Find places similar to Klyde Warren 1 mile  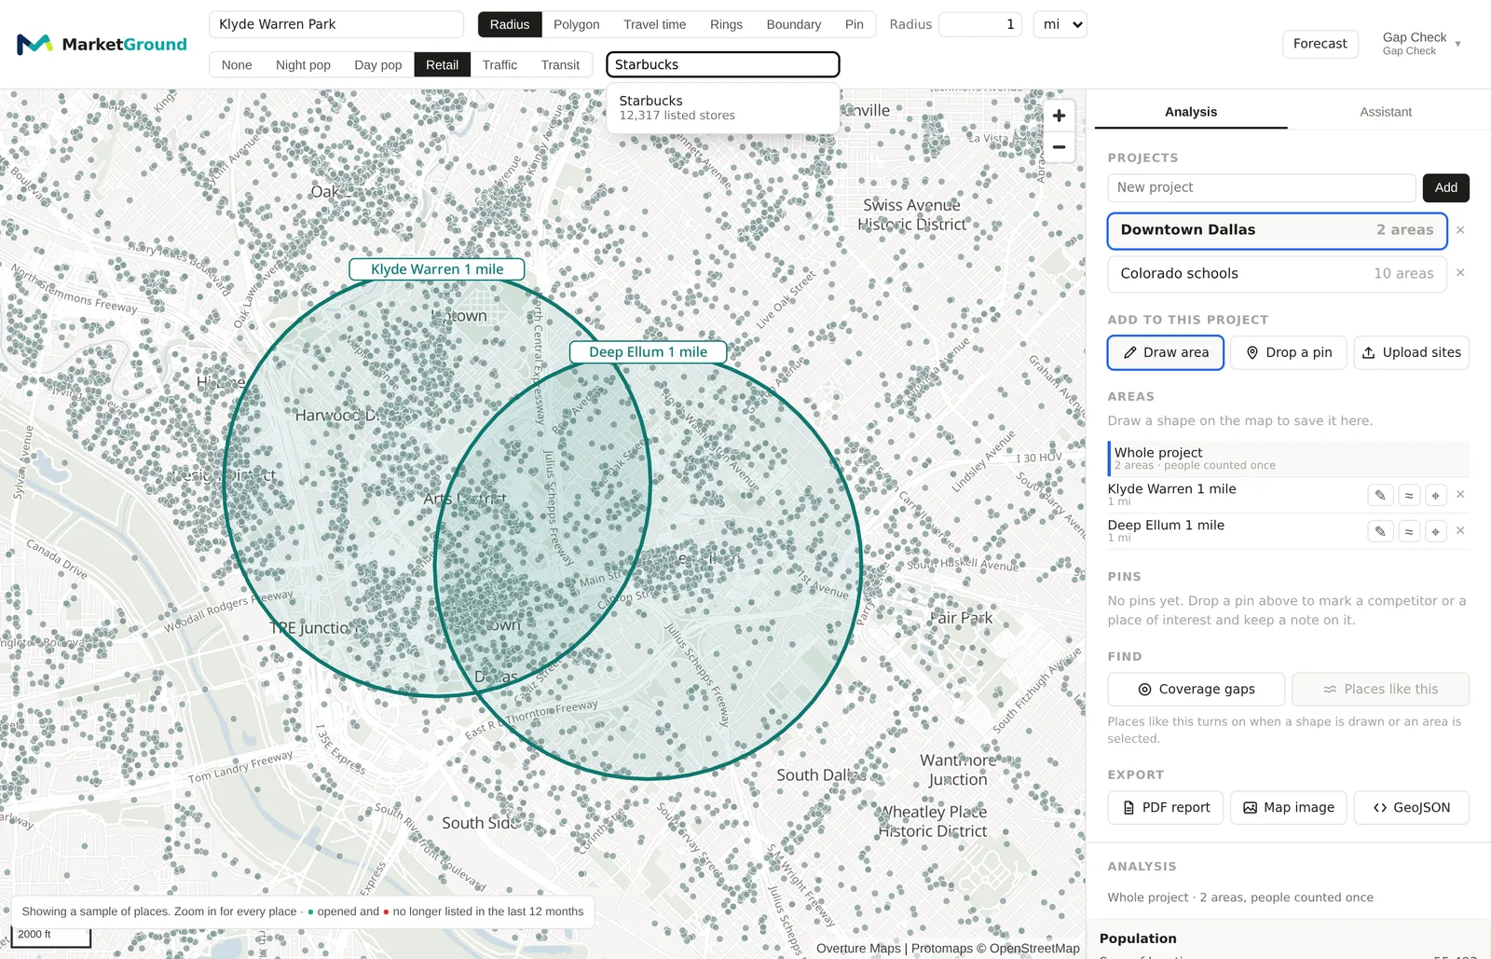point(1409,495)
